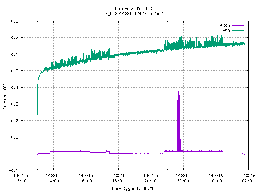Click the 0.7 y-axis tick label

click(x=14, y=38)
